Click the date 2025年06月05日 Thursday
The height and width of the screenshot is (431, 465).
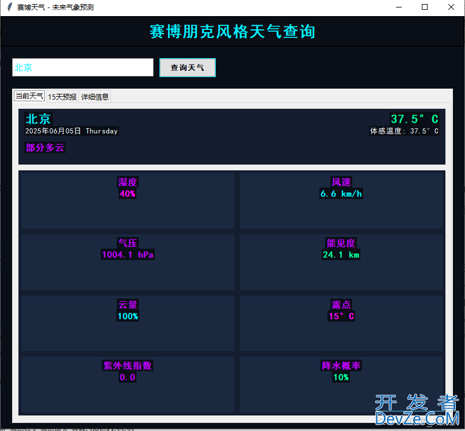coord(71,131)
